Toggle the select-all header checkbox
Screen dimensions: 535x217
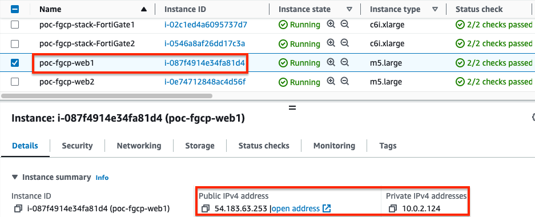pyautogui.click(x=15, y=9)
